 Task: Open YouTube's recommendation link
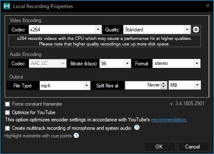click(x=169, y=120)
